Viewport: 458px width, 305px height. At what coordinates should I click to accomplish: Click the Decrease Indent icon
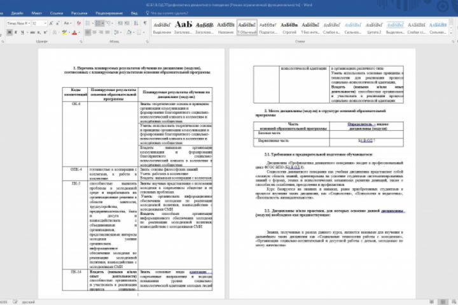(120, 24)
